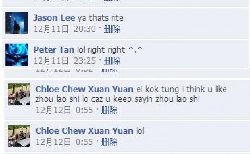Open Jason Lee's profile name link
This screenshot has height=154, width=250.
coord(54,18)
